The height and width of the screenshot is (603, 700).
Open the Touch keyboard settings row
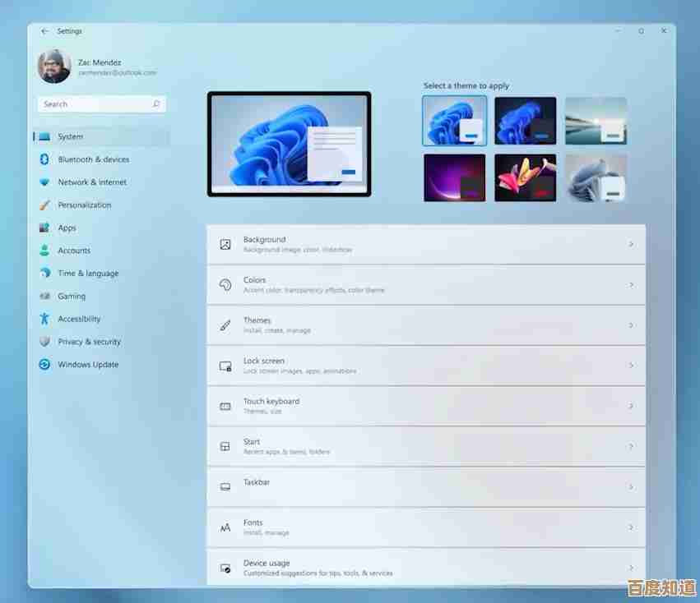[425, 406]
